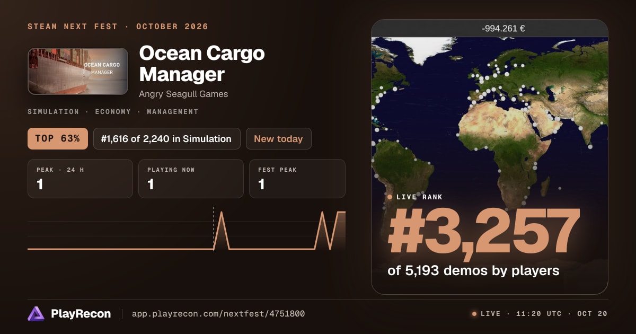The height and width of the screenshot is (334, 636).
Task: Click the Ocean Cargo Manager title
Action: click(202, 64)
